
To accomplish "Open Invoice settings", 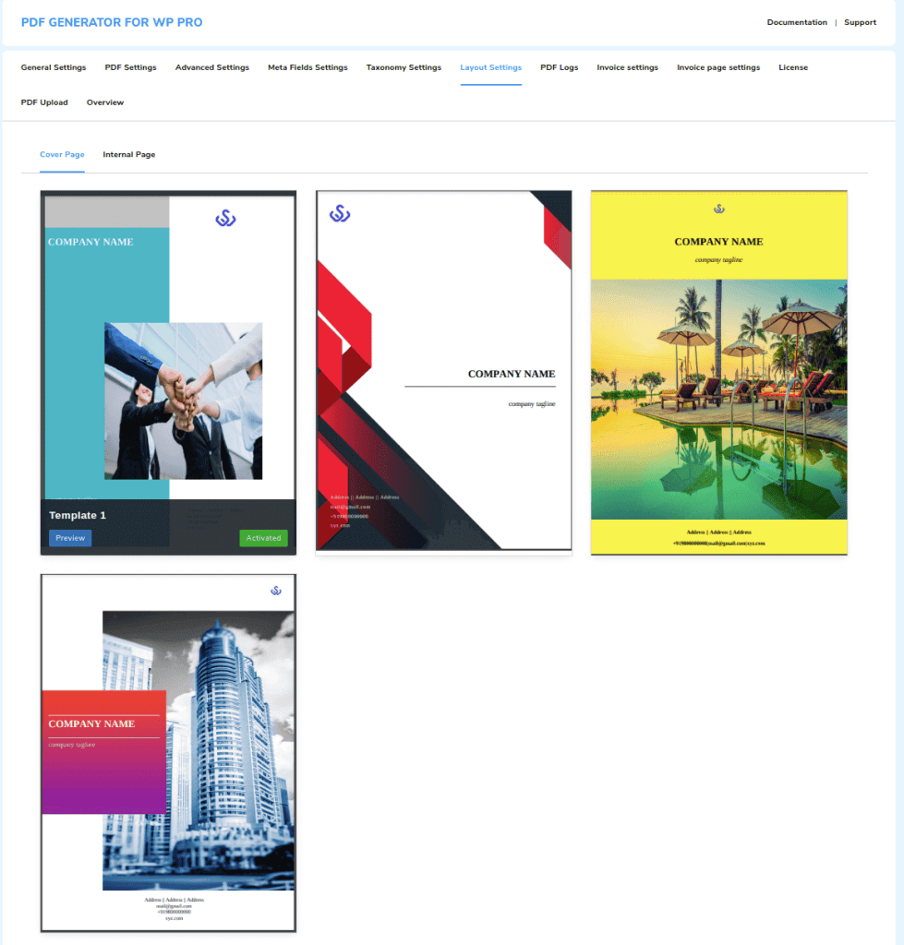I will point(627,67).
